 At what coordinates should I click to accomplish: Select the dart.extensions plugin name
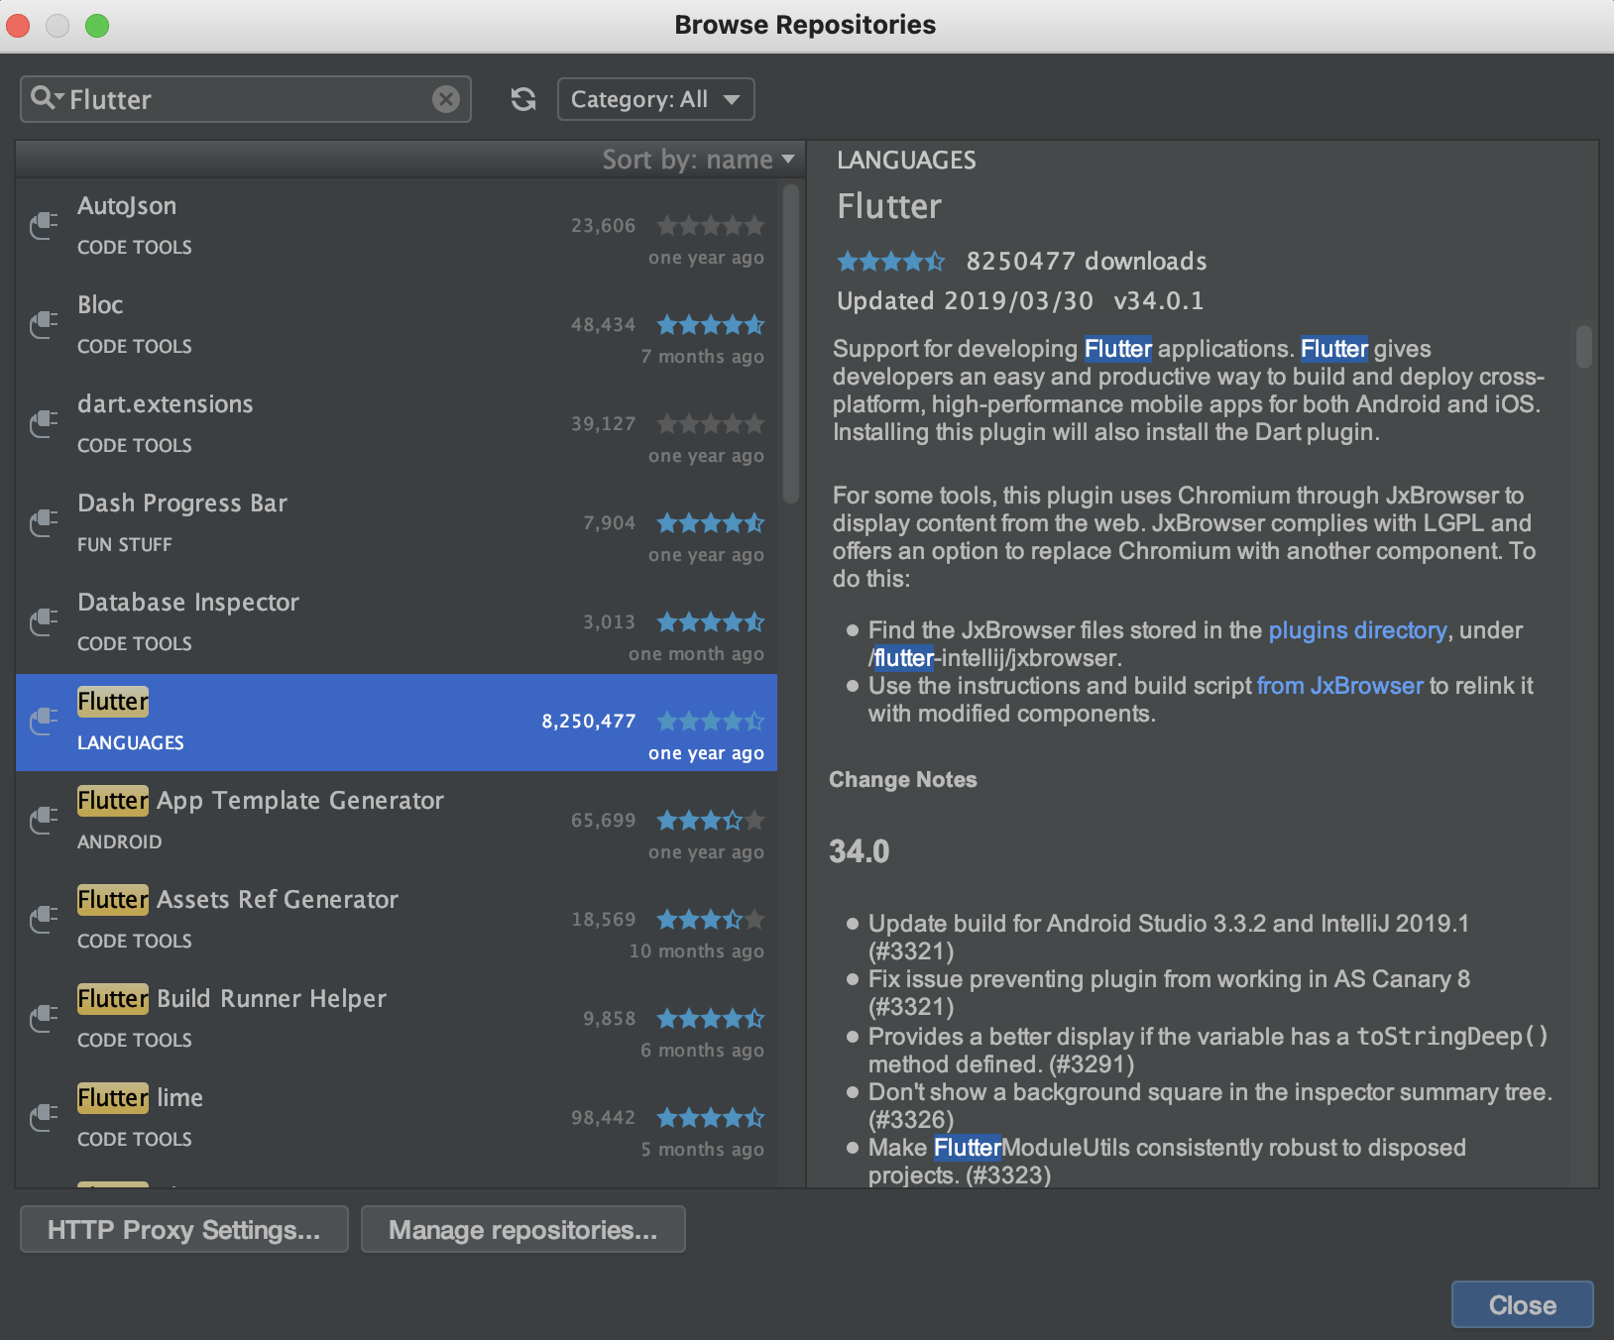tap(166, 404)
